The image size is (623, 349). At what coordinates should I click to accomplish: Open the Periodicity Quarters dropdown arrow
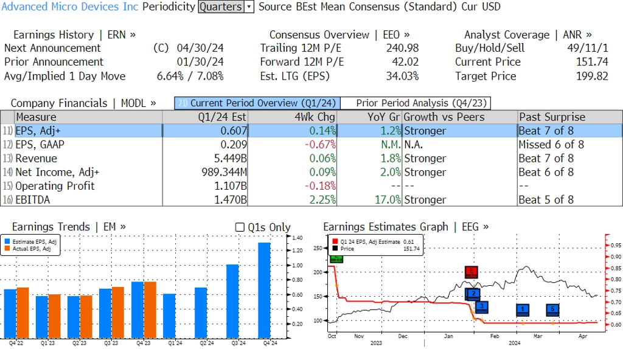249,7
